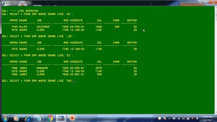Launch Google Chrome from the taskbar
Screen dimensions: 217x122
50,118
